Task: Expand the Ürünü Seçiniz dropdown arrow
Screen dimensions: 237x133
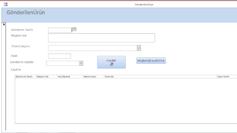Action: [x=139, y=48]
